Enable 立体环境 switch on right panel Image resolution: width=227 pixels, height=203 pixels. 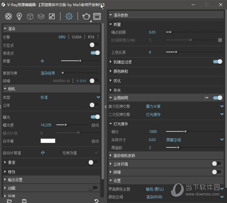(216, 164)
